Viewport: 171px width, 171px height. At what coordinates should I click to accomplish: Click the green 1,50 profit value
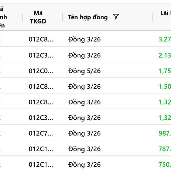point(164,86)
